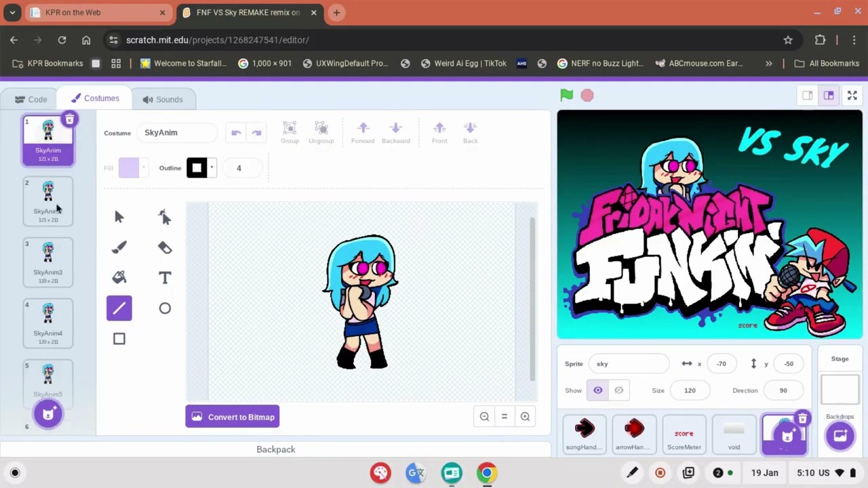Click the sprite name field sky
The width and height of the screenshot is (868, 488).
[629, 364]
